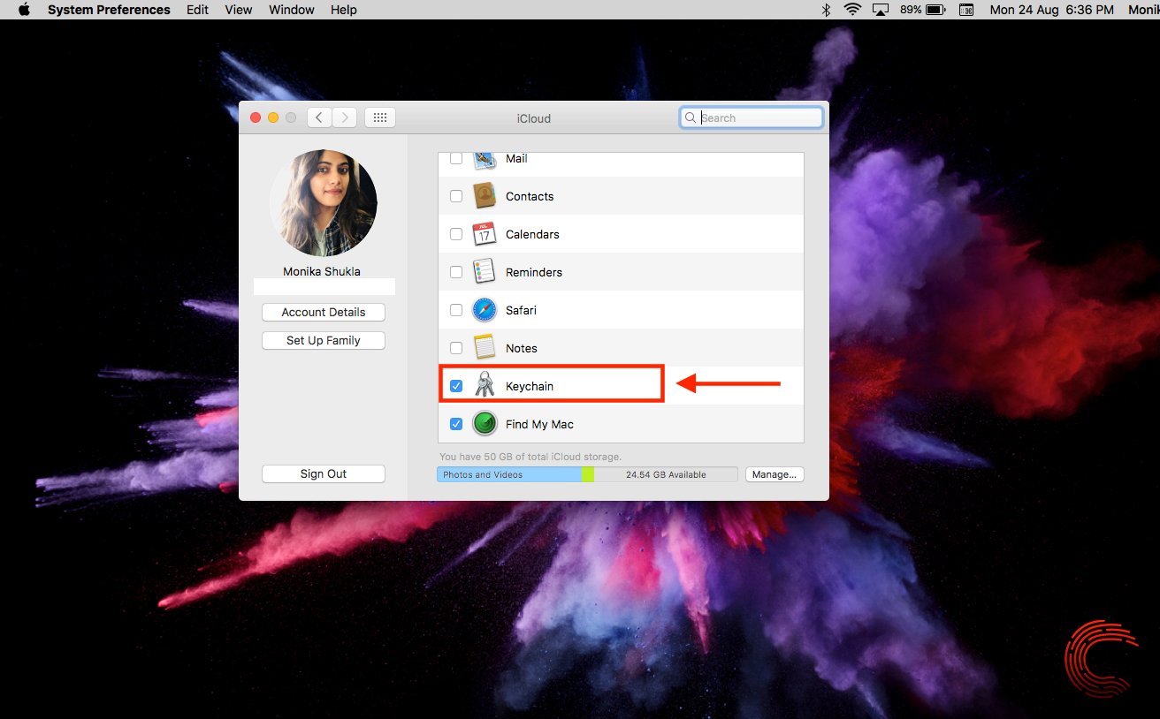The width and height of the screenshot is (1160, 719).
Task: Open AirPlay display menu icon
Action: click(881, 10)
